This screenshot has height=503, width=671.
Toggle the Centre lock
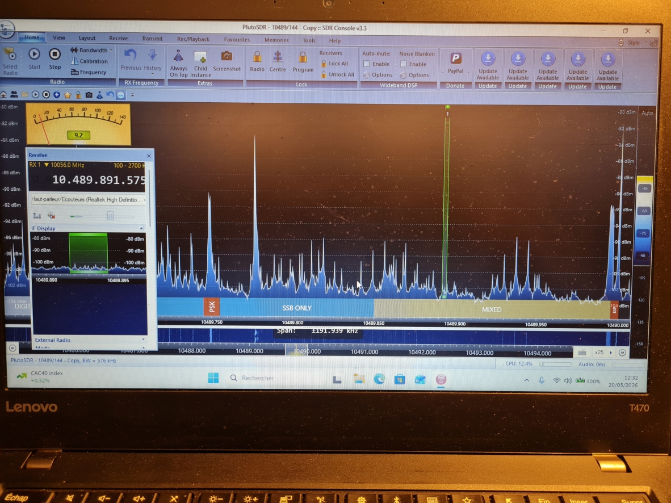[x=277, y=61]
